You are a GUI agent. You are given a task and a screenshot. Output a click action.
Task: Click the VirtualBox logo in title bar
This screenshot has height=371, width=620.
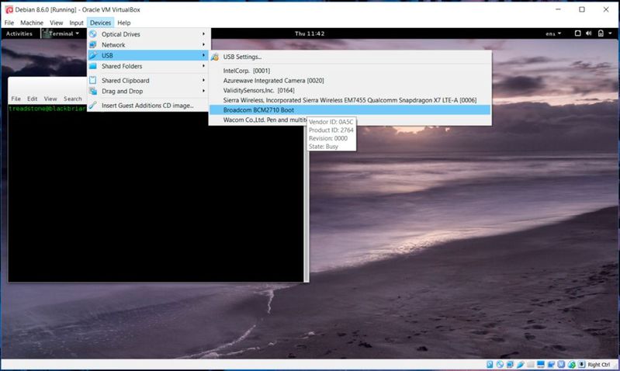(x=9, y=9)
